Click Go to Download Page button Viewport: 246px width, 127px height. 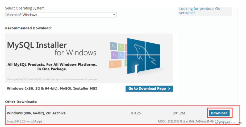[149, 89]
